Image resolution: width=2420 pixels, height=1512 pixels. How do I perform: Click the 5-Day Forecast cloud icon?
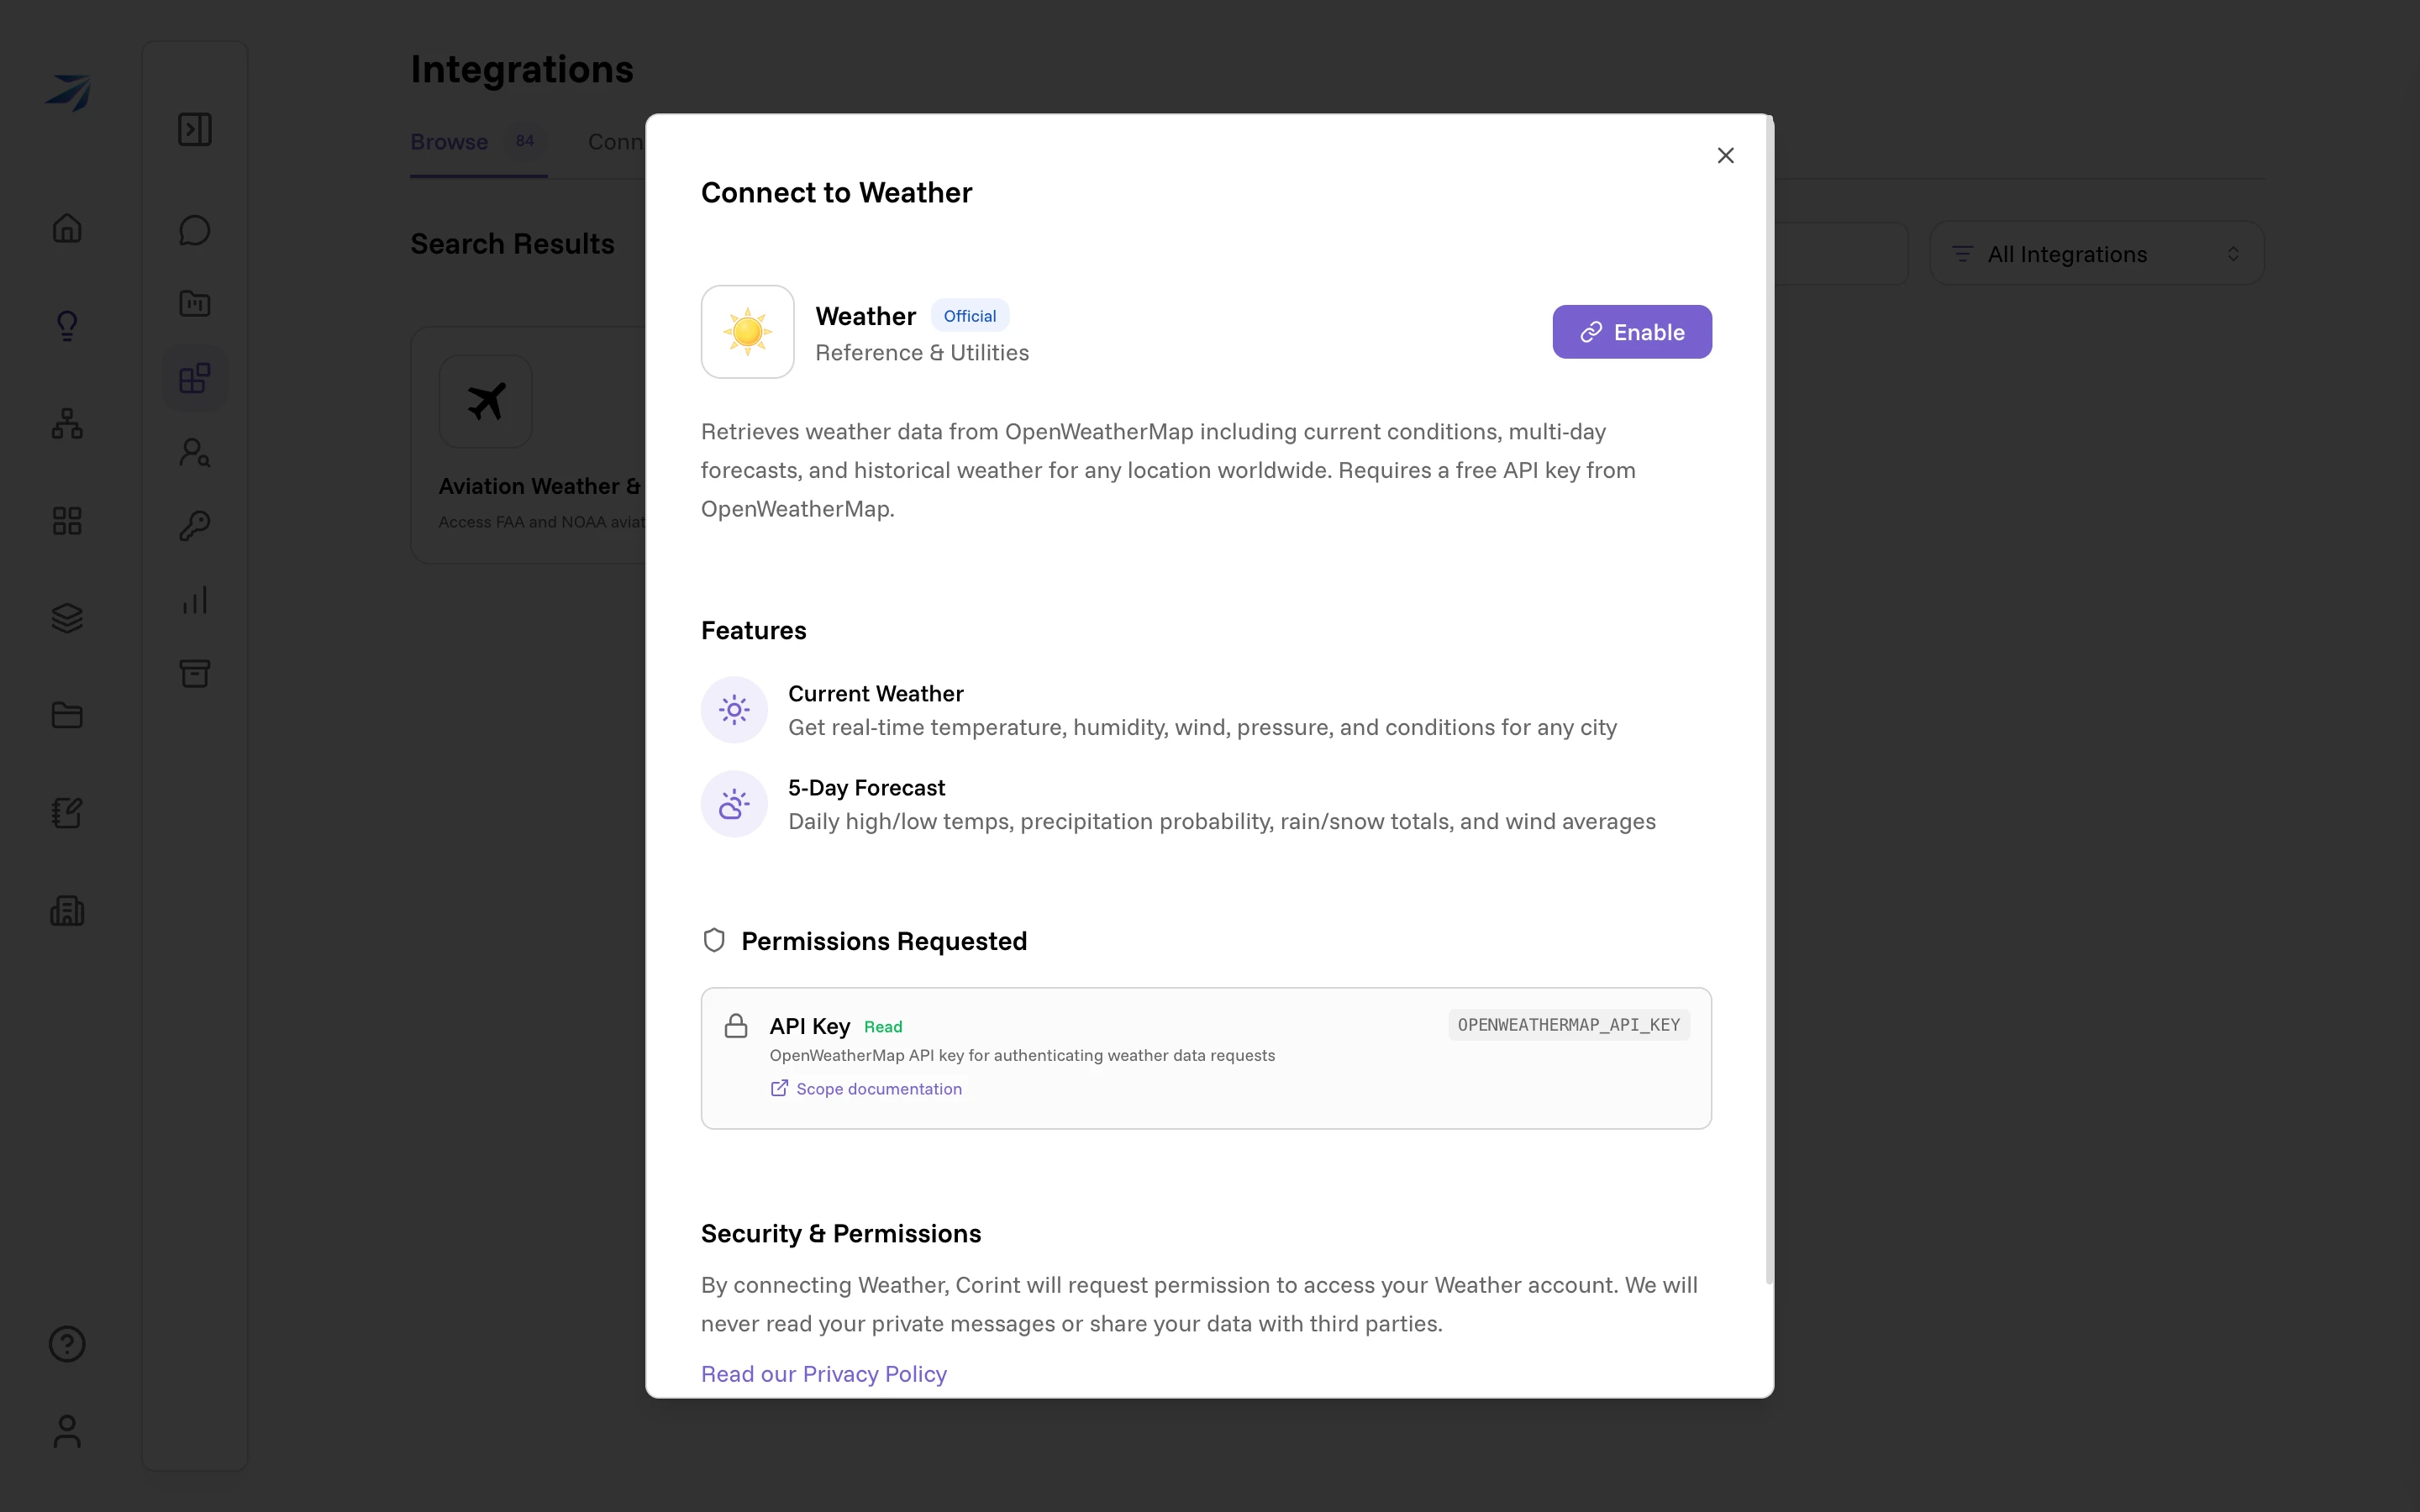tap(734, 804)
